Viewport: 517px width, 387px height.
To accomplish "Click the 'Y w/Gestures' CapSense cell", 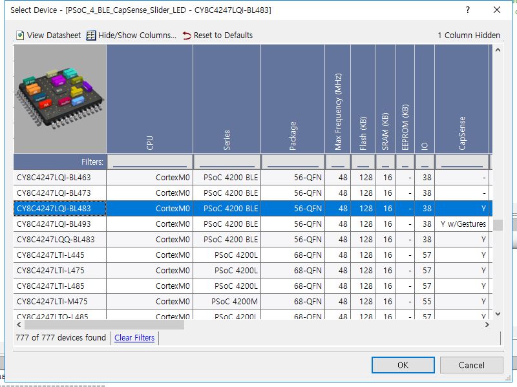I will click(x=463, y=224).
